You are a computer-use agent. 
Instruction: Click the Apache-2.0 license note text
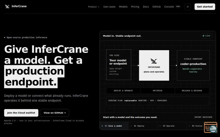44,122
